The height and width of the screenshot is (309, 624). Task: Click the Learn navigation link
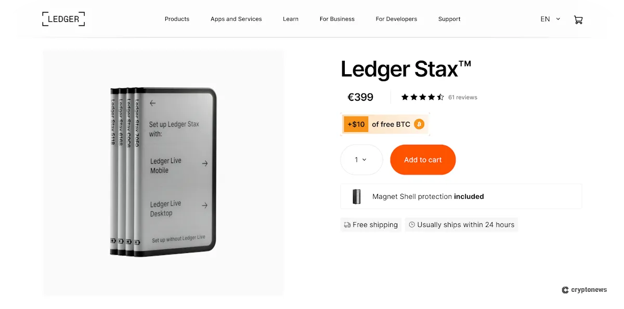291,19
